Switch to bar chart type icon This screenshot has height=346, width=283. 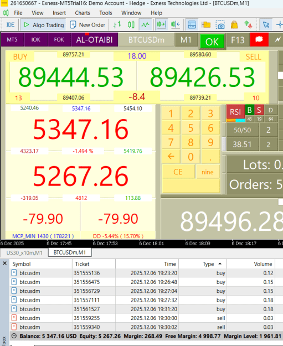click(117, 25)
